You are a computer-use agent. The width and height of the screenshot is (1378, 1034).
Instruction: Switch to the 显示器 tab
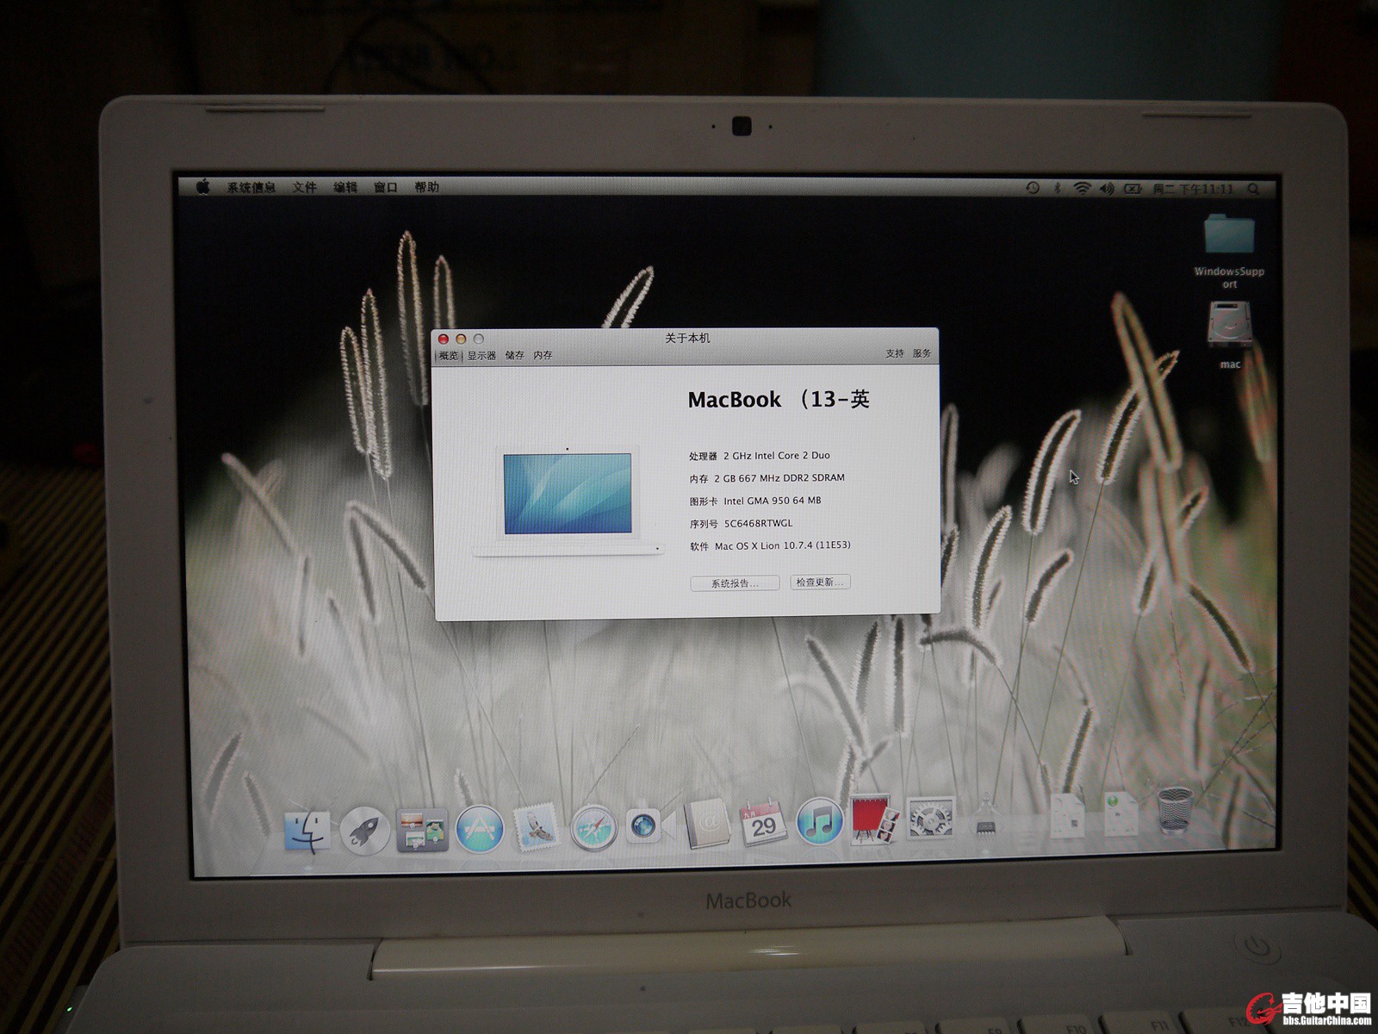(481, 356)
